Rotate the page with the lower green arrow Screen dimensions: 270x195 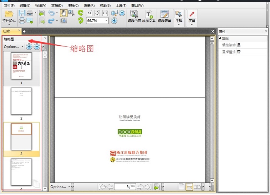[x=80, y=21]
